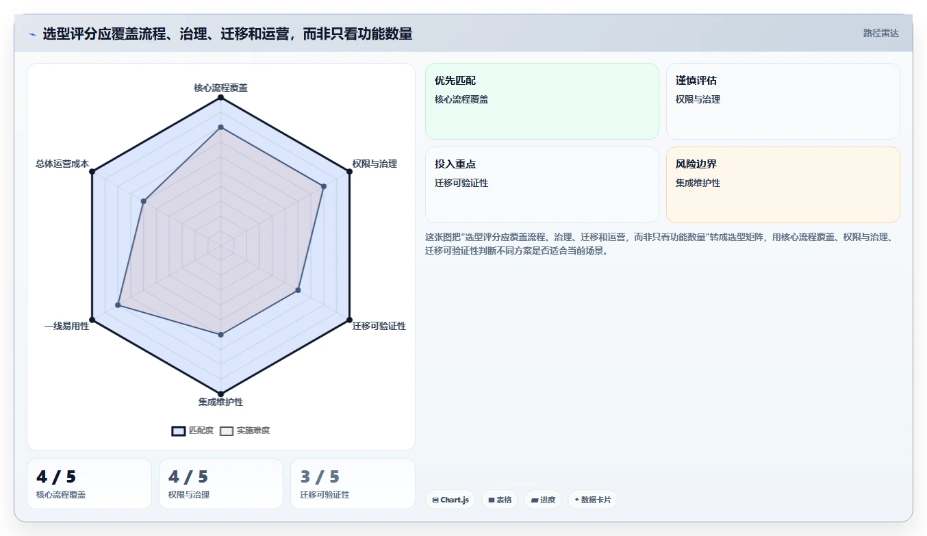The height and width of the screenshot is (536, 927).
Task: Click the inner 实施难度 point on 集成维护性 axis
Action: 220,335
